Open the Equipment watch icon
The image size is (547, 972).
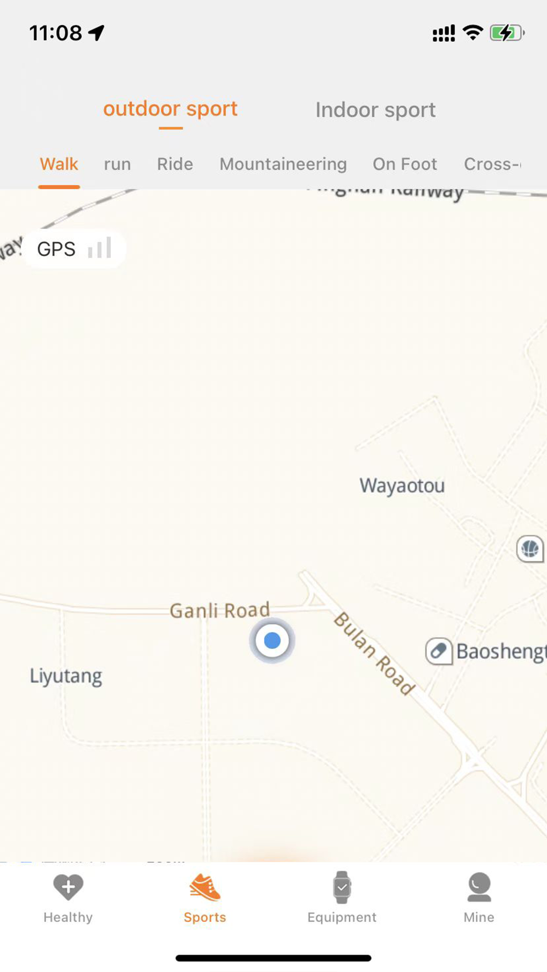(342, 887)
